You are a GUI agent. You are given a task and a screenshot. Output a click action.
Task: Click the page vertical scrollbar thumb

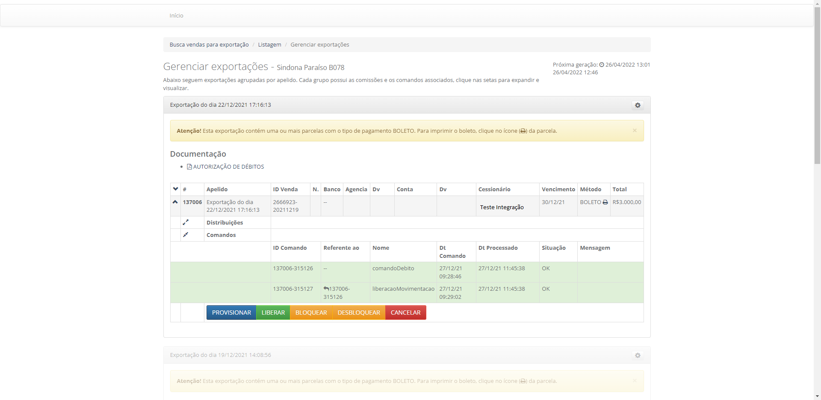click(817, 85)
